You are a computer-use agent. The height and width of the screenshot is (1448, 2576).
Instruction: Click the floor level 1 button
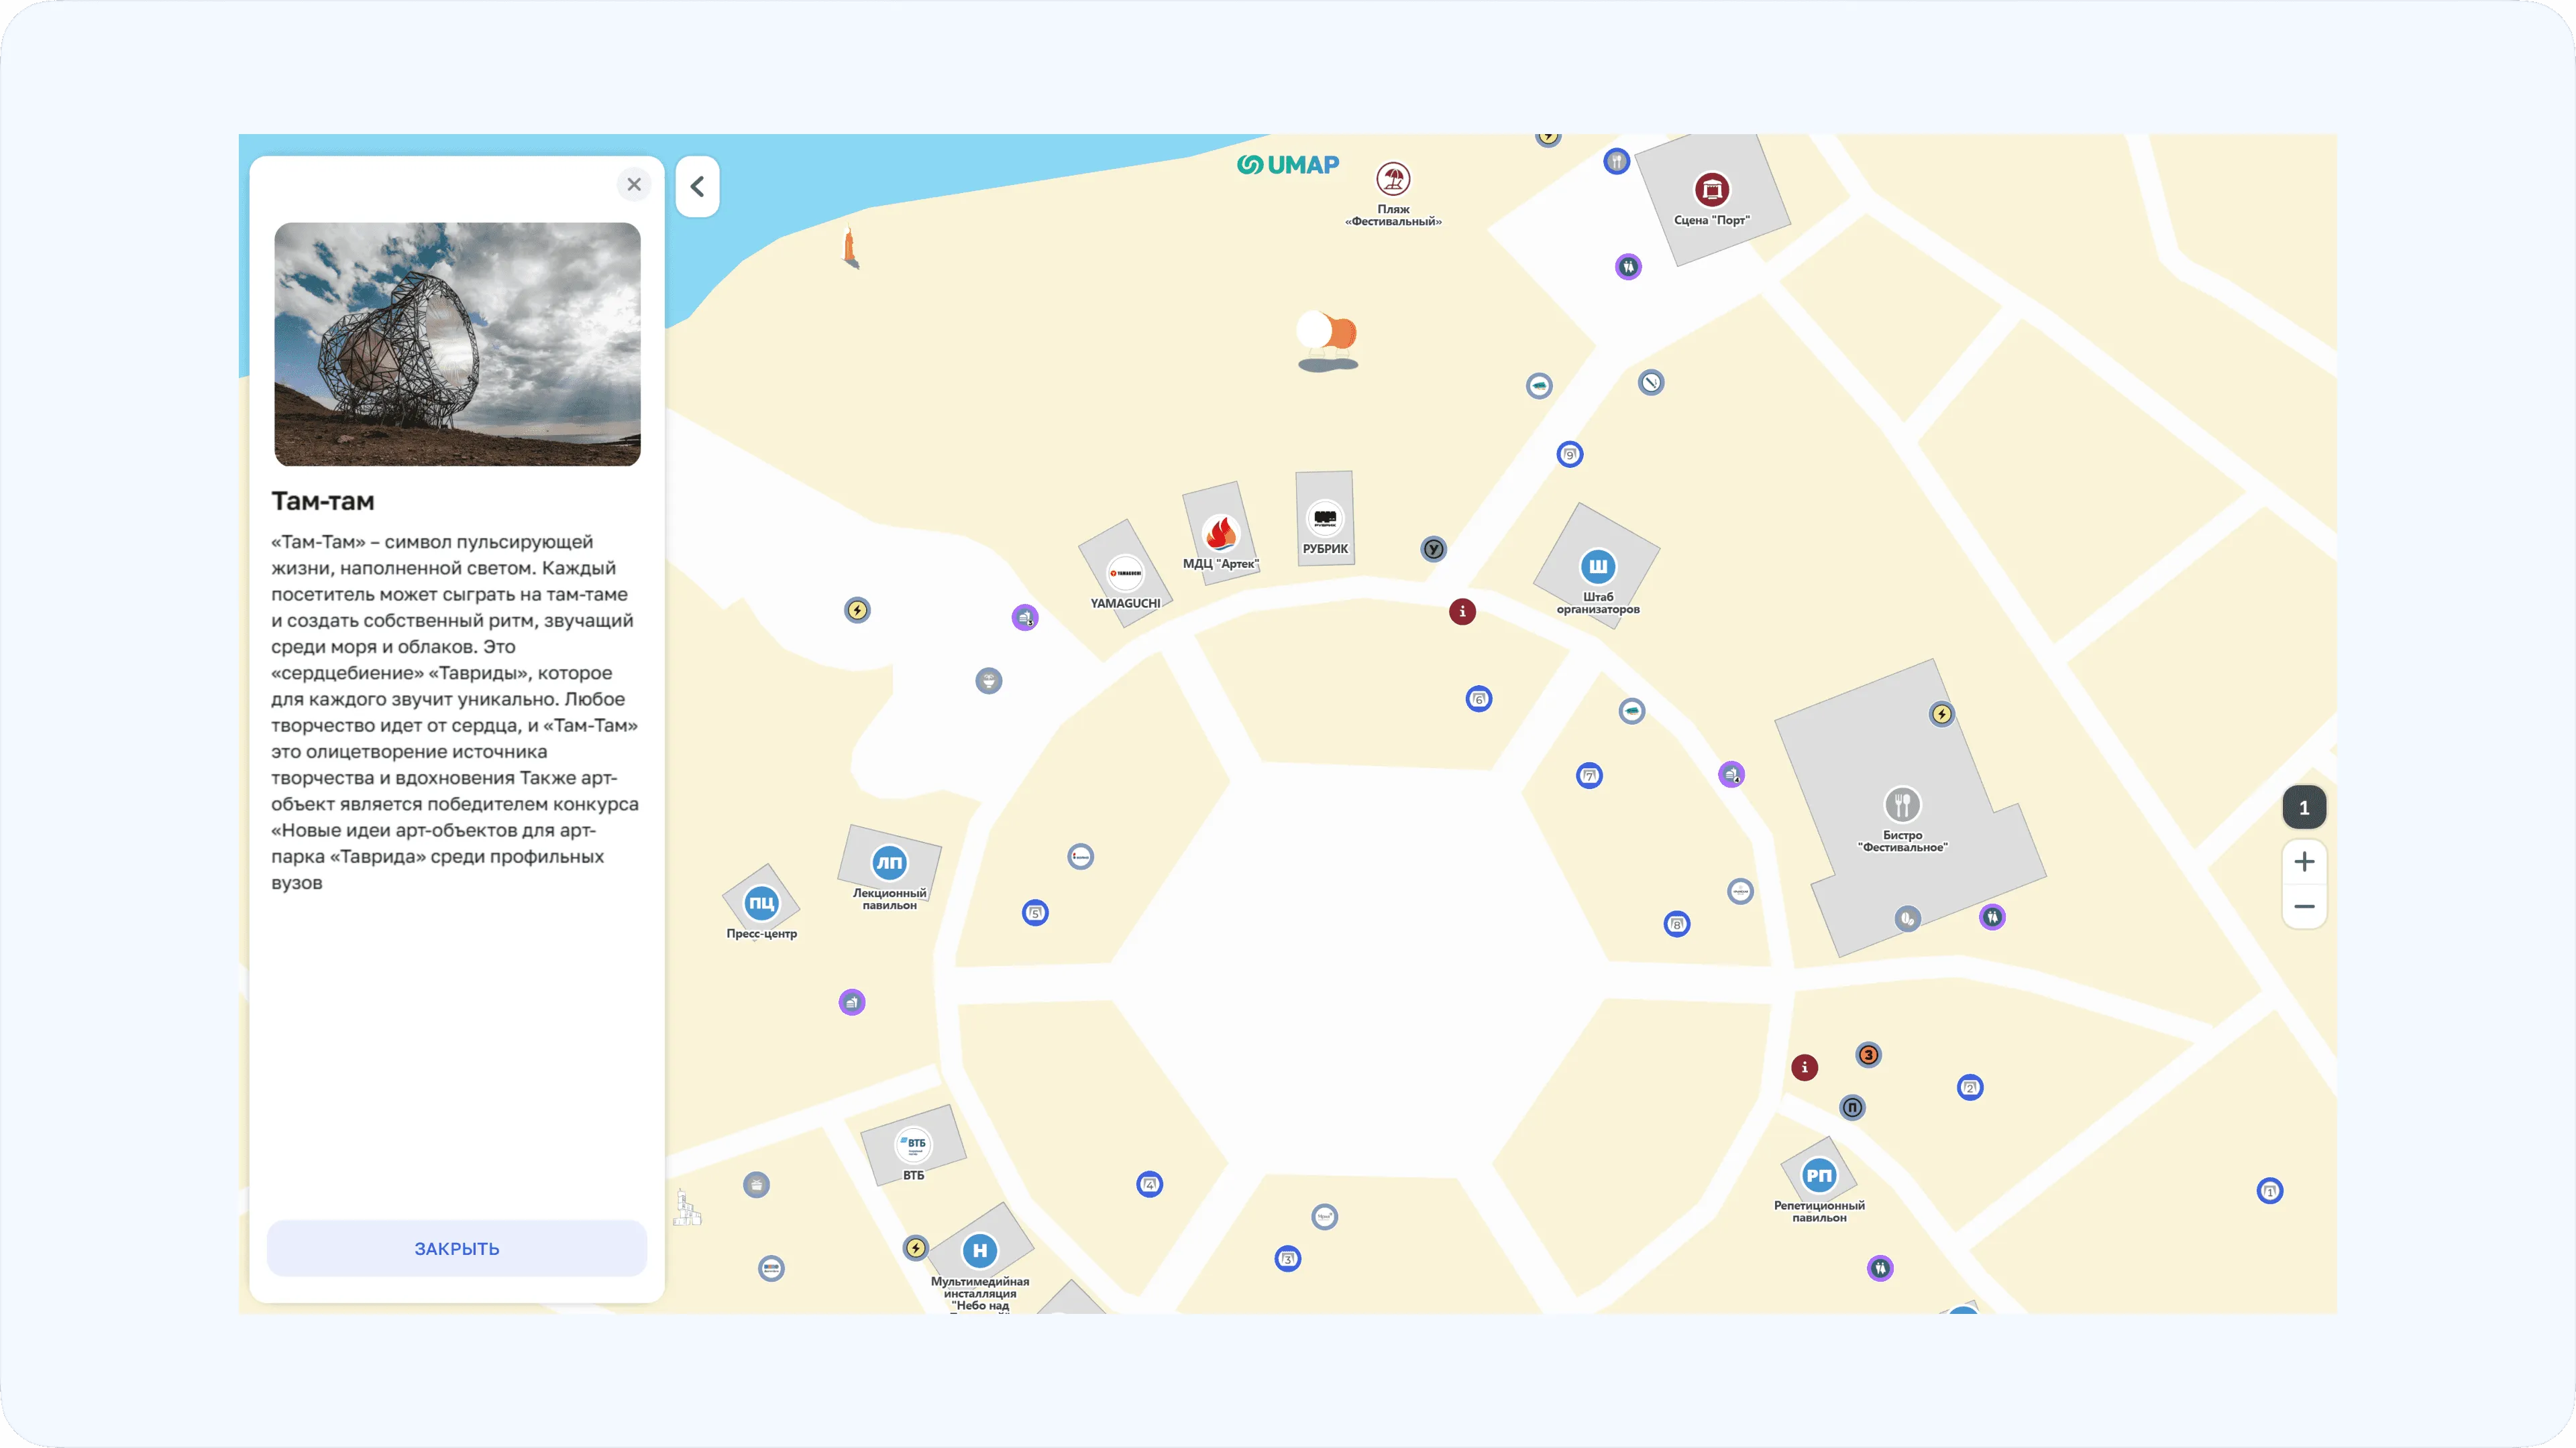pyautogui.click(x=2304, y=807)
